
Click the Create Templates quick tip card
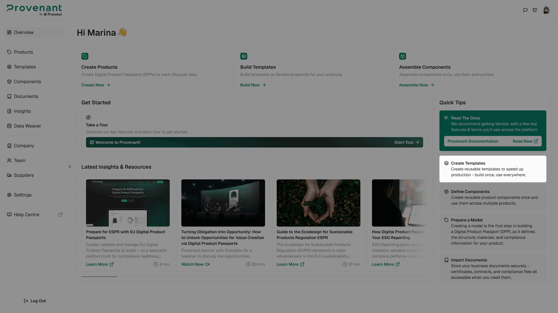(x=493, y=169)
